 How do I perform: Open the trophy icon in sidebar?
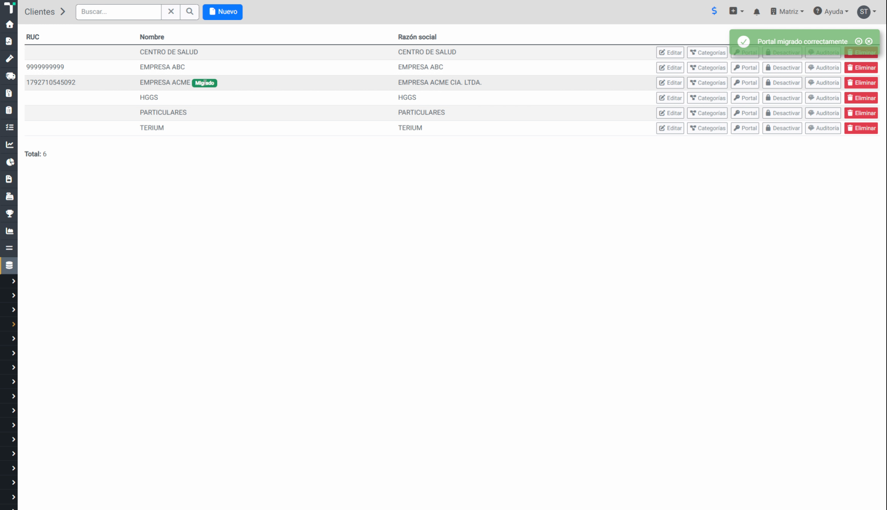click(9, 213)
